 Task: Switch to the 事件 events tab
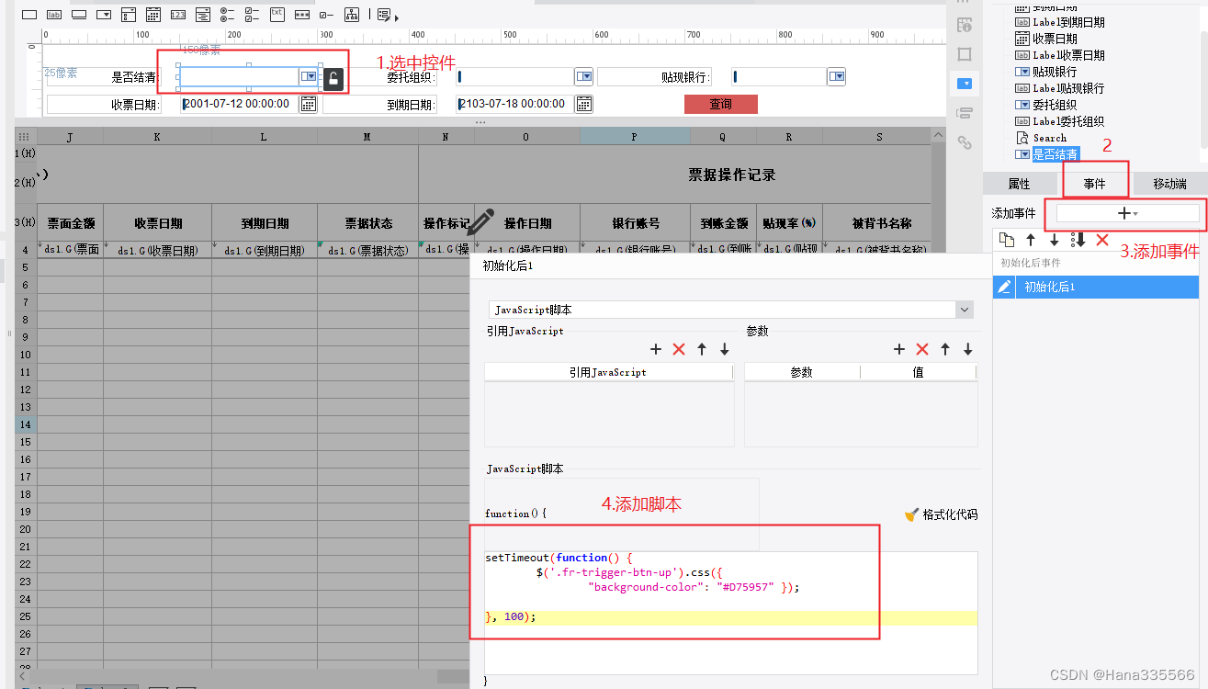(x=1095, y=184)
